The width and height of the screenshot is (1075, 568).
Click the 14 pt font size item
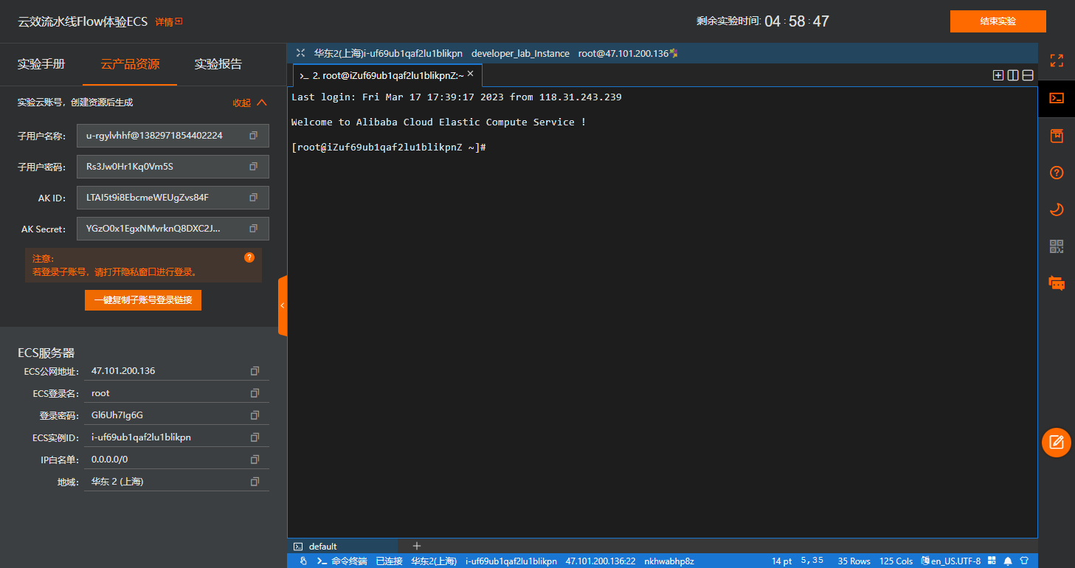click(x=782, y=561)
